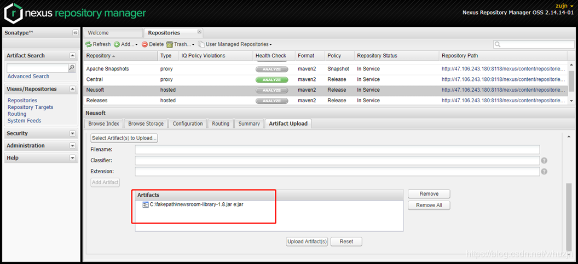Open the Routing tab
Image resolution: width=578 pixels, height=264 pixels.
(221, 124)
